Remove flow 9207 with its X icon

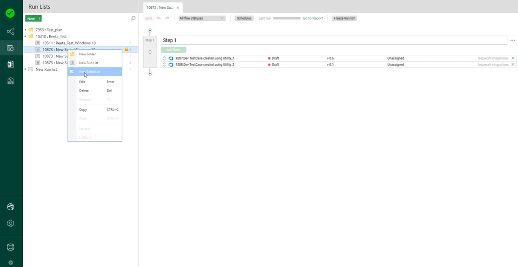[513, 58]
